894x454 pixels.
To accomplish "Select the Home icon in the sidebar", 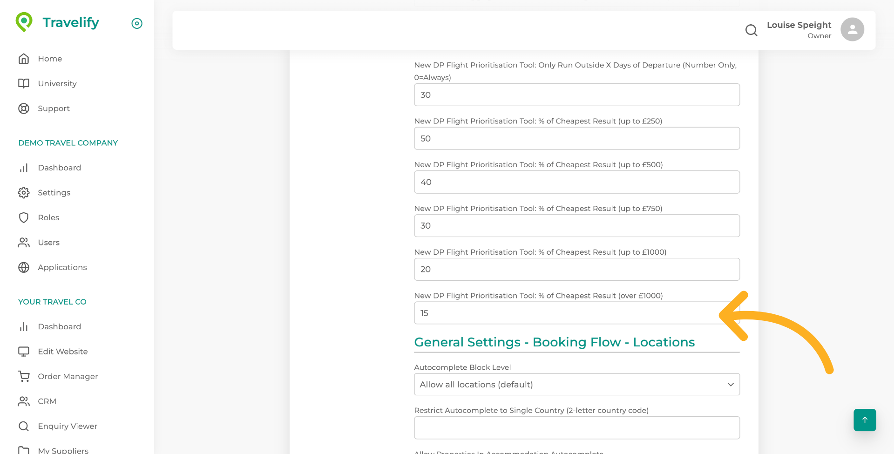I will [x=24, y=59].
